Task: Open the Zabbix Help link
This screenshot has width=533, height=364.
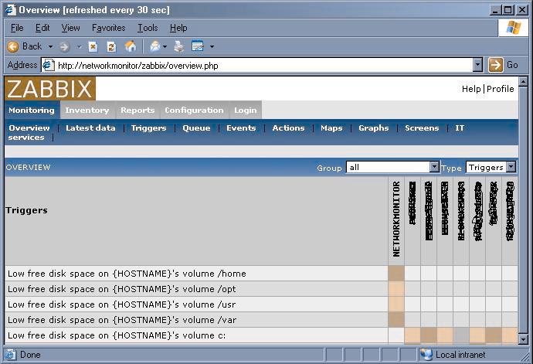Action: [x=471, y=89]
